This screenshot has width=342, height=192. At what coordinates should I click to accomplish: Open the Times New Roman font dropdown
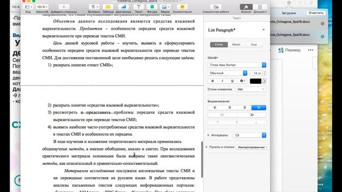[237, 65]
